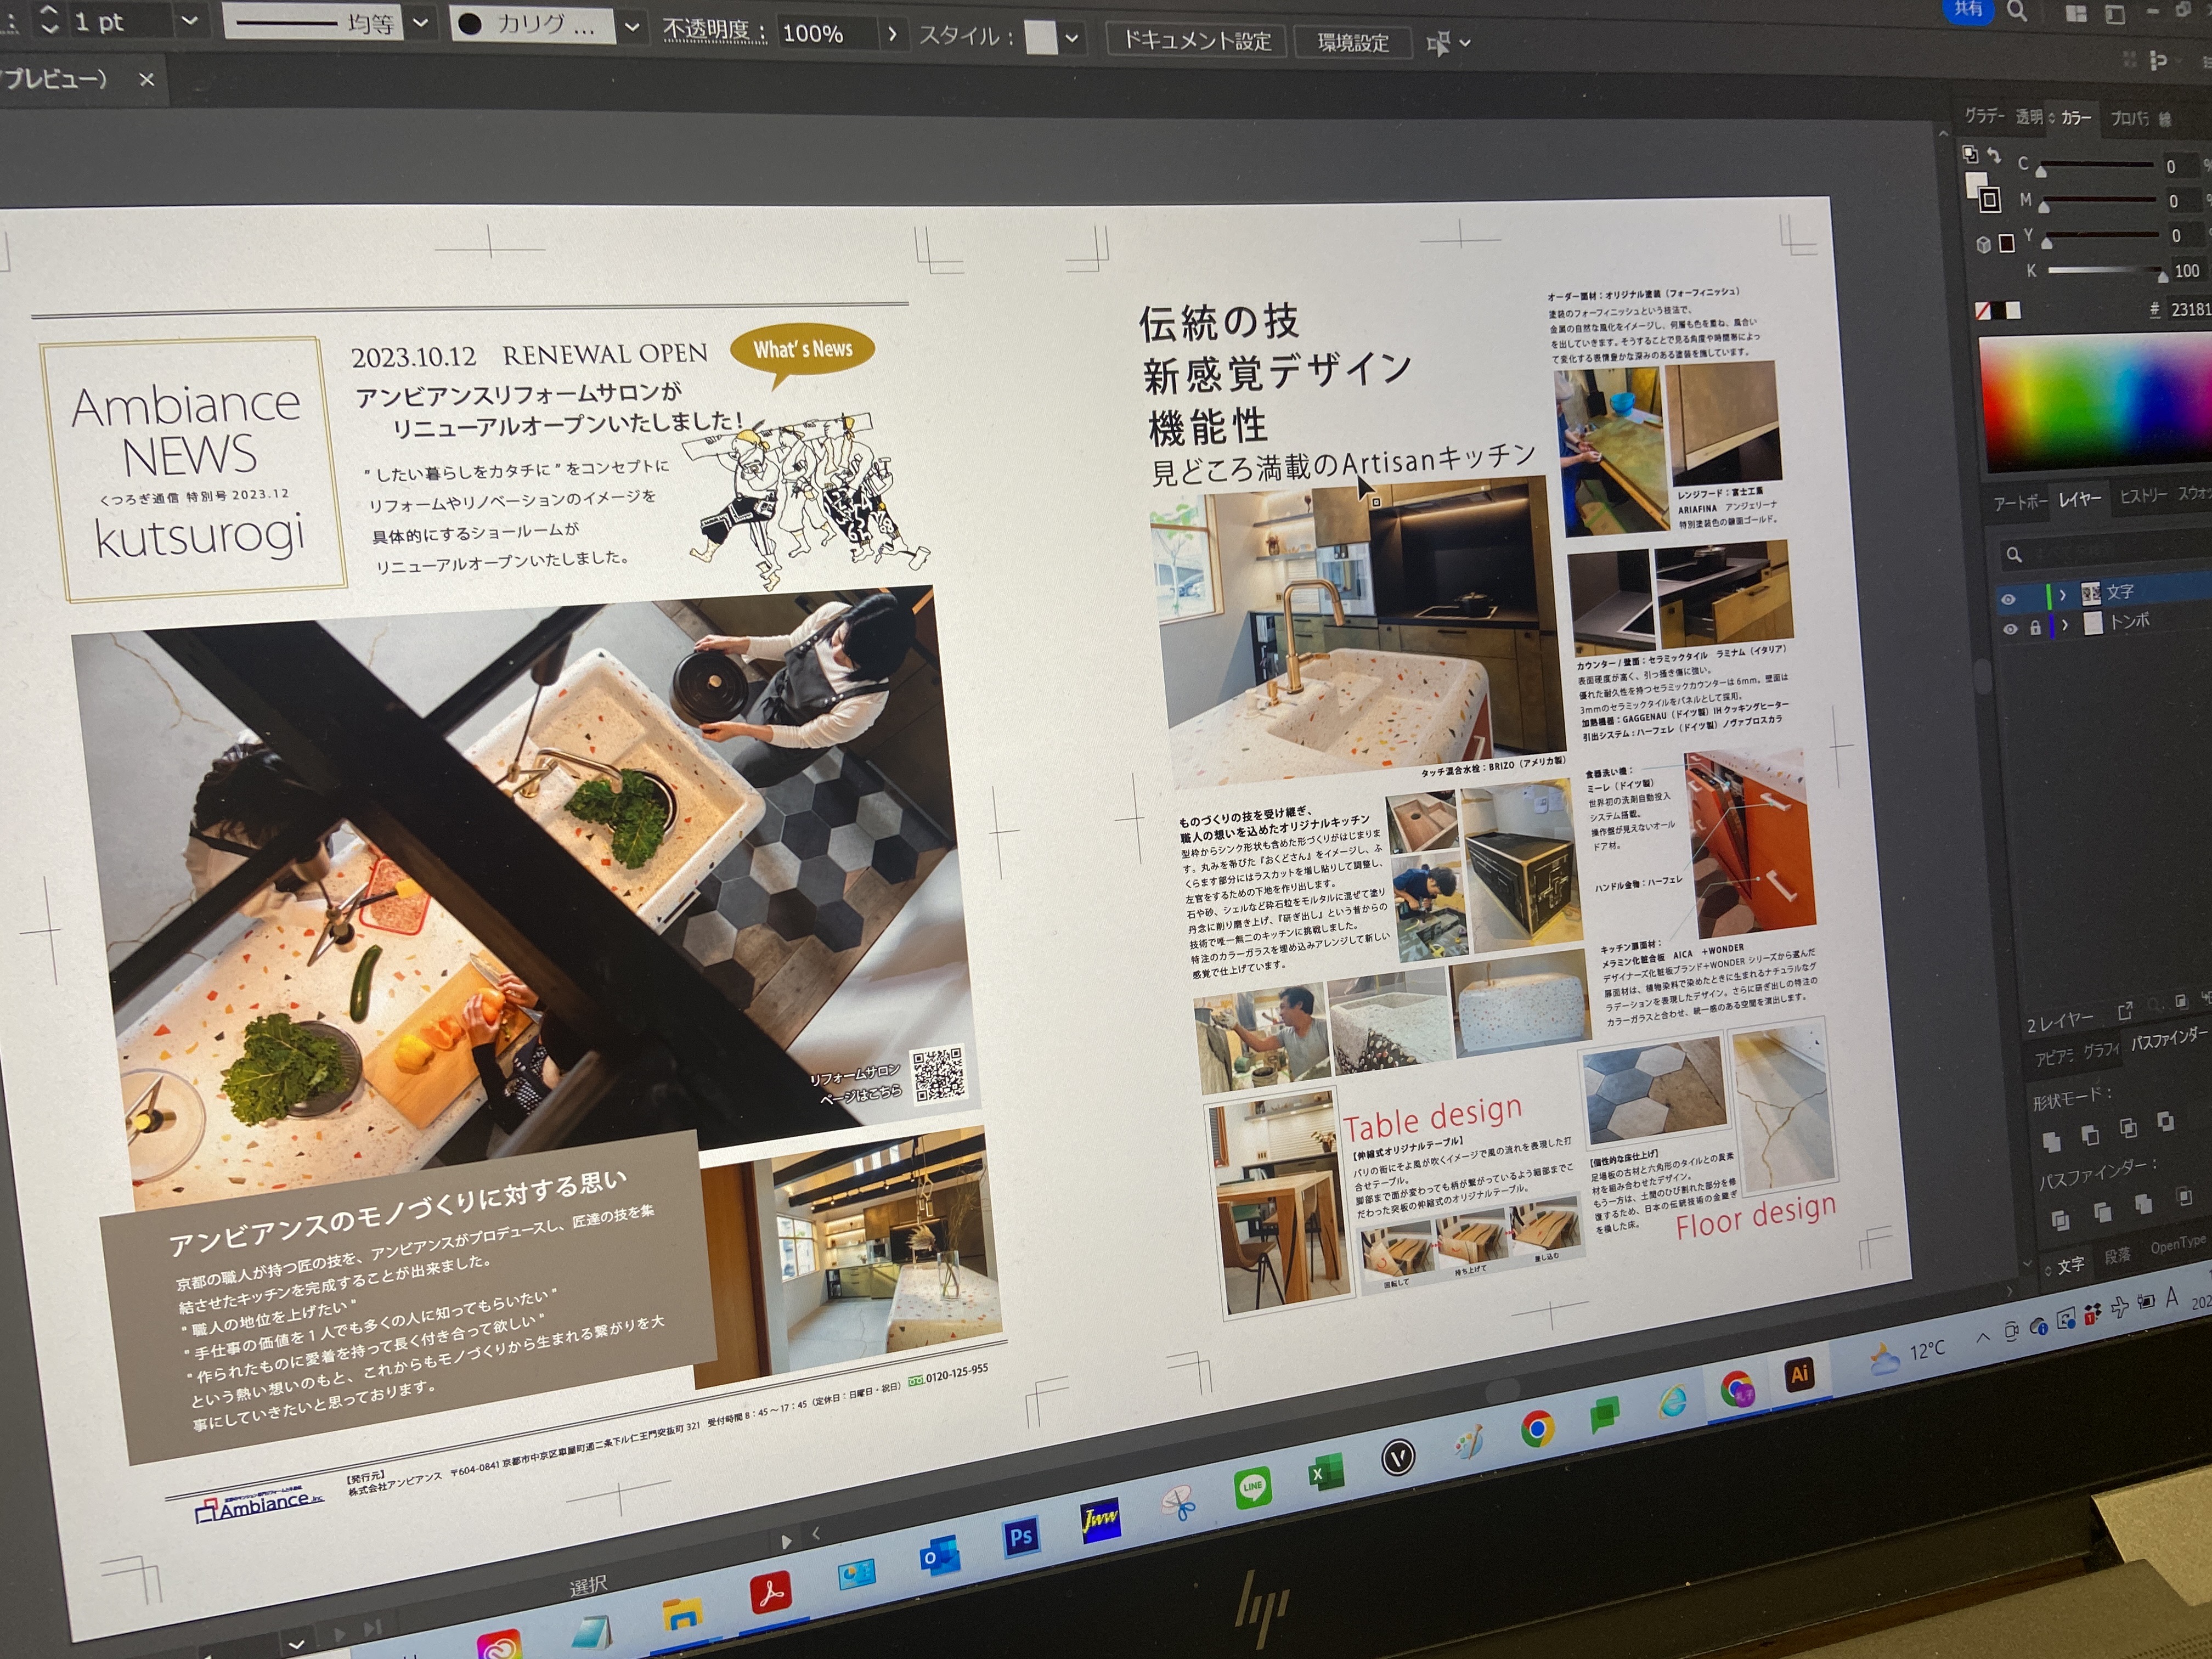
Task: Expand the トンボ layer
Action: 2065,625
